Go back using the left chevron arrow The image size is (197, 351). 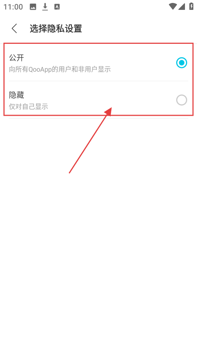point(15,29)
